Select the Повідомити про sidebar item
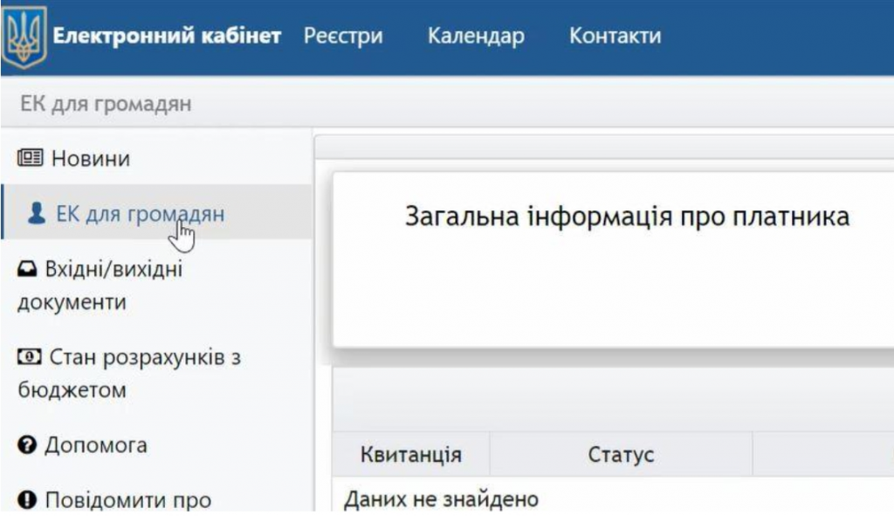This screenshot has height=516, width=894. (128, 499)
